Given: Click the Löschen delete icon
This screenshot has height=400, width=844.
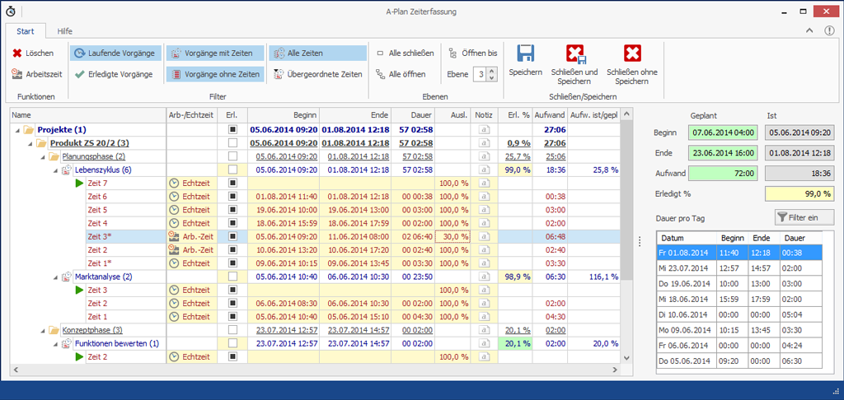Looking at the screenshot, I should pos(16,53).
